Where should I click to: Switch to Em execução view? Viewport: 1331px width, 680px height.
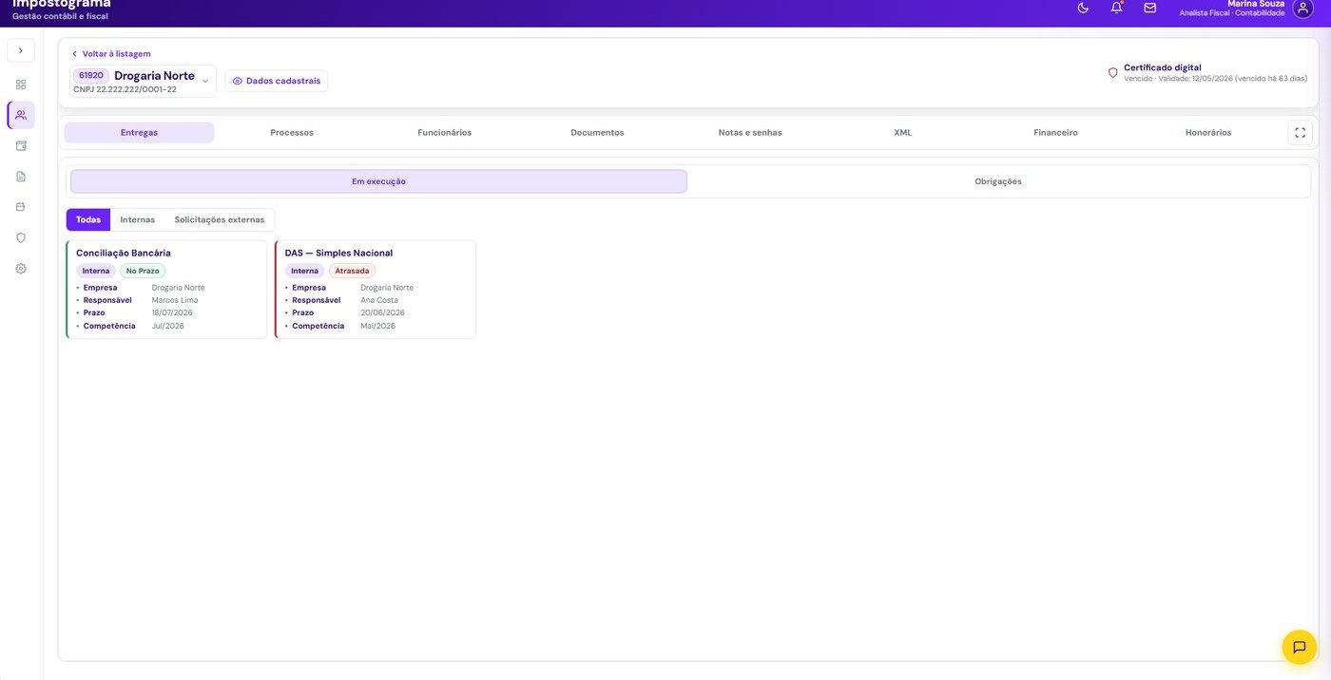click(378, 181)
